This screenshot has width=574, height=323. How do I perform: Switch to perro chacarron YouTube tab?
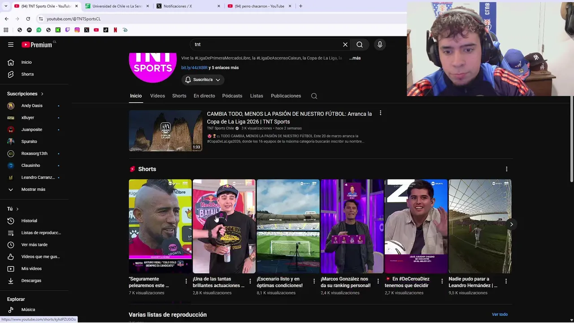tap(259, 6)
